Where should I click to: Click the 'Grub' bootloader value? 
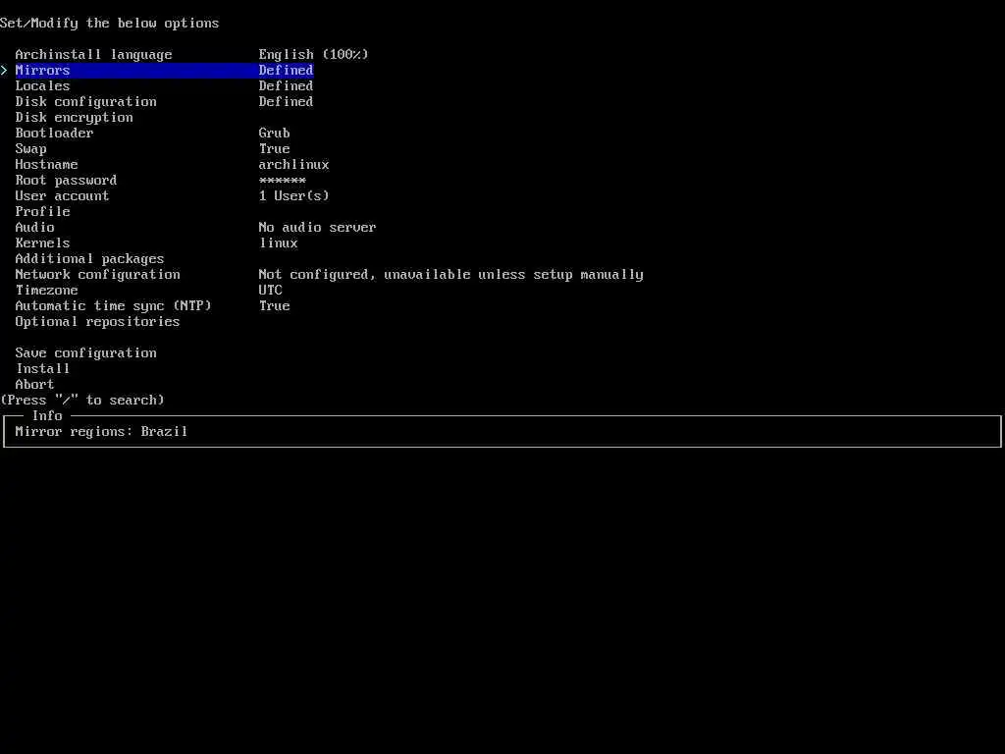click(275, 133)
